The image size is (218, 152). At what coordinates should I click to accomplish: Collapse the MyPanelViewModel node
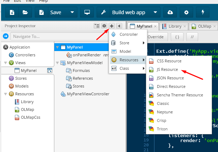pos(57,63)
